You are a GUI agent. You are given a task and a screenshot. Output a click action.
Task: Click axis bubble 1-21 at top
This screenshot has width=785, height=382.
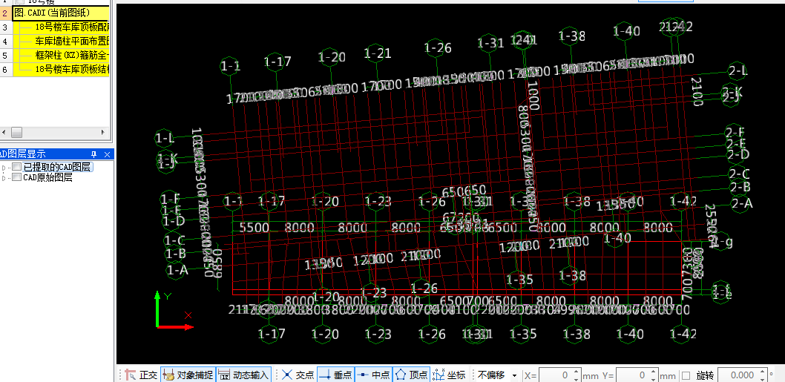tap(378, 53)
